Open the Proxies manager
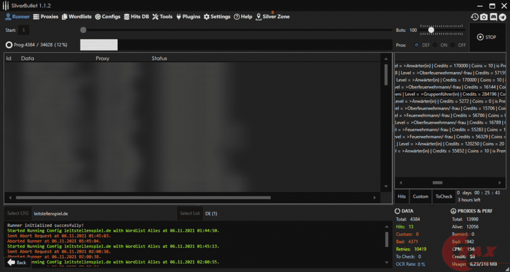510x272 pixels. coord(45,16)
